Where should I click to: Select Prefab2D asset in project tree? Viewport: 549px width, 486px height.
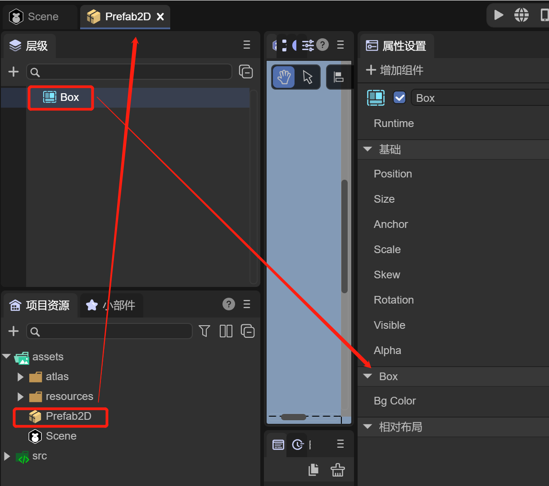pos(68,416)
